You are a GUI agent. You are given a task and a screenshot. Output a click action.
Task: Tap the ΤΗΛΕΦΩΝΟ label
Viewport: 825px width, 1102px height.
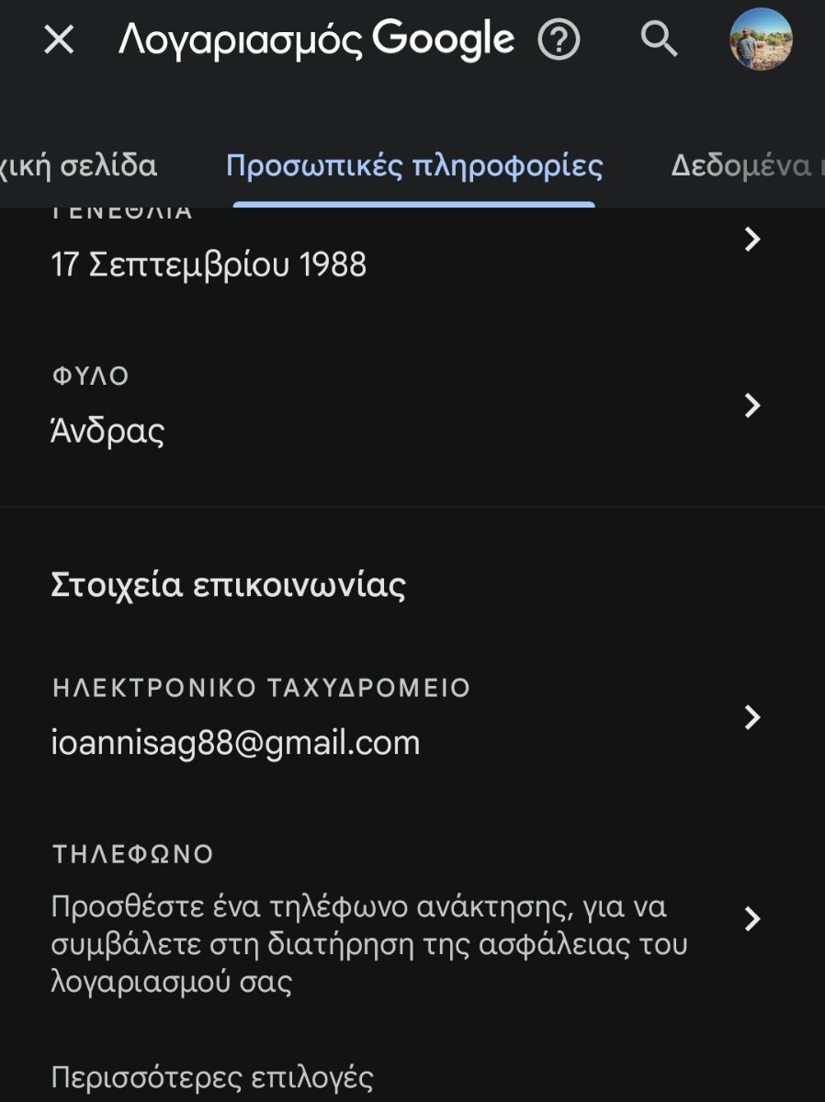click(x=132, y=854)
